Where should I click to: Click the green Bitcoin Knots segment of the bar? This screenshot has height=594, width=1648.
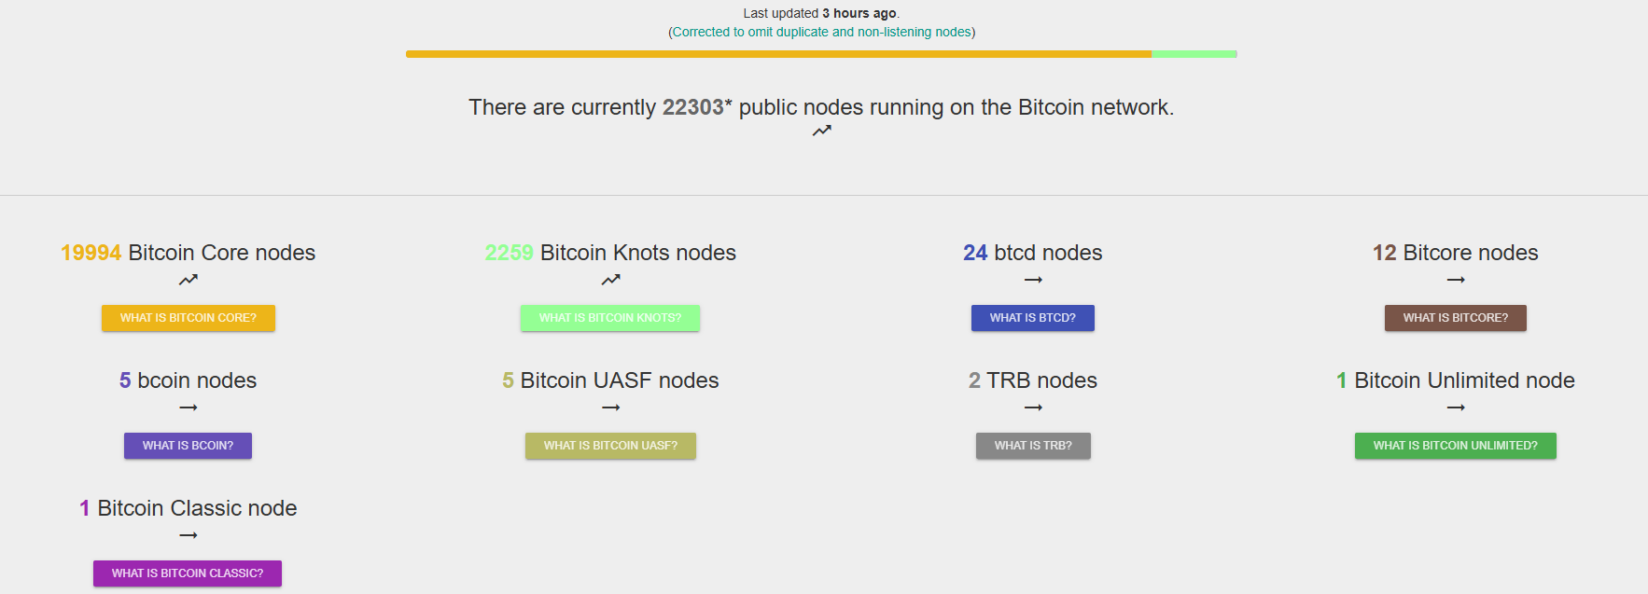pyautogui.click(x=1194, y=54)
